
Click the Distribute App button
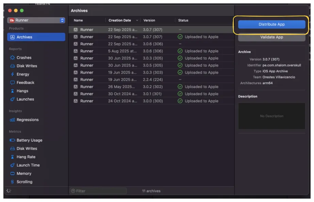pos(271,24)
